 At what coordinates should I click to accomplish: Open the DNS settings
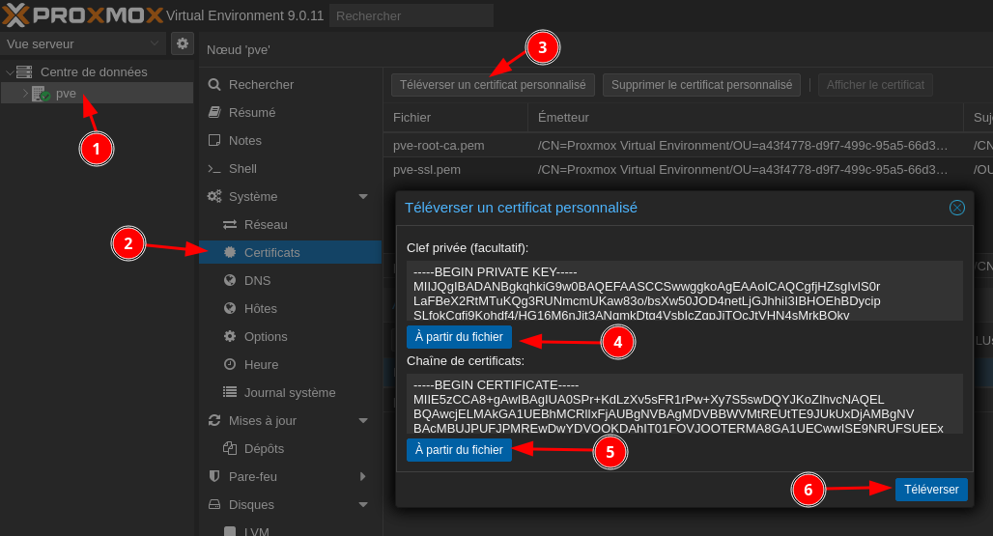point(257,280)
